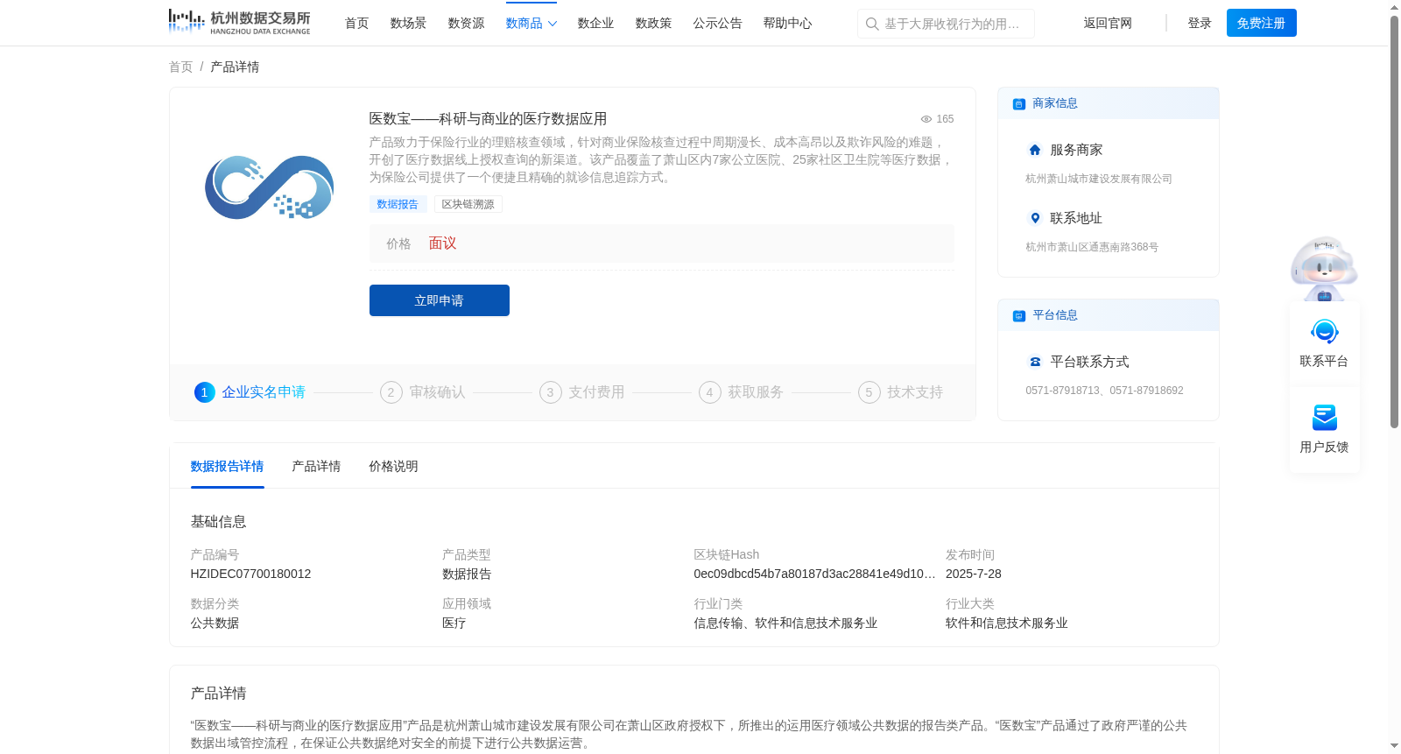Click the scrollbar up arrow
Image resolution: width=1401 pixels, height=754 pixels.
click(1394, 7)
